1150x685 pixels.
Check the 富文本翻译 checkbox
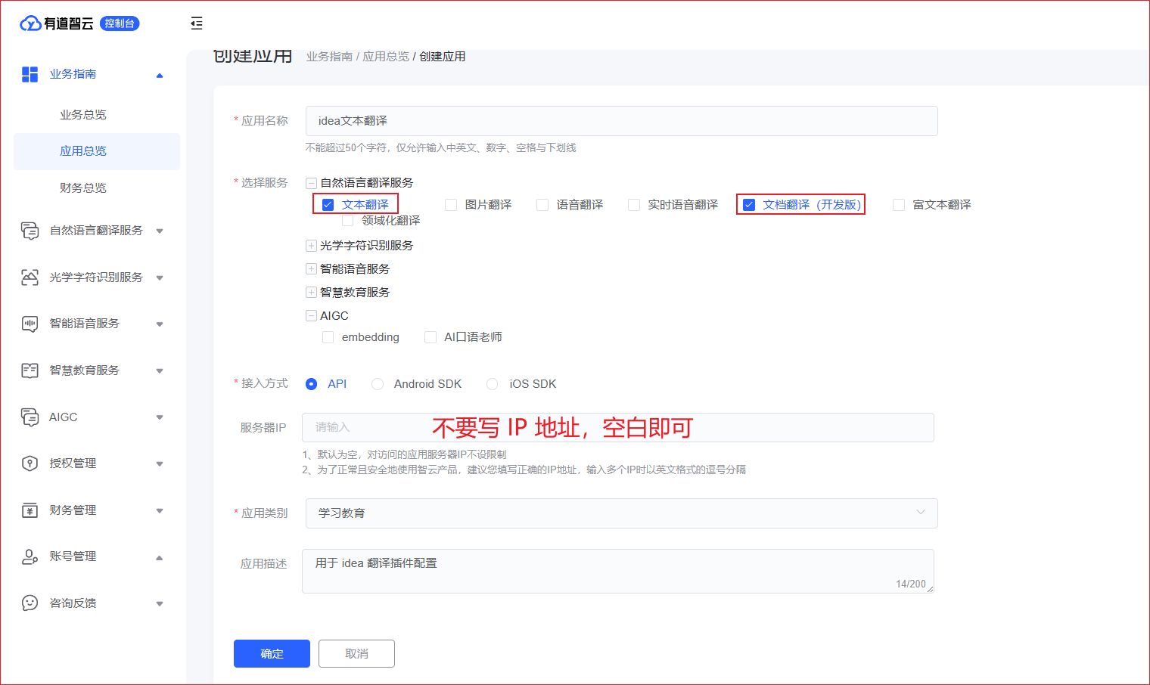pyautogui.click(x=899, y=205)
